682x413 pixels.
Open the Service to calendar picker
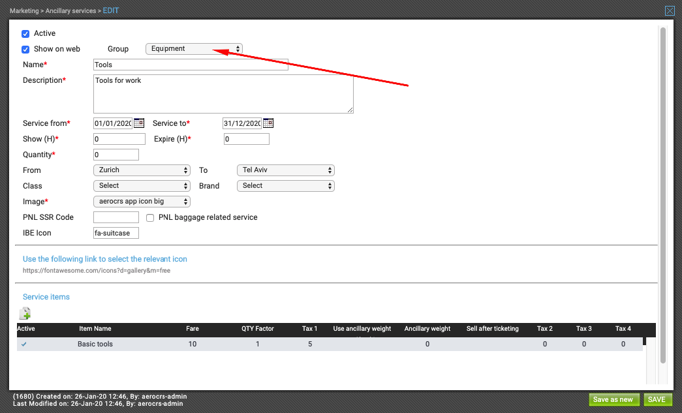pos(268,123)
